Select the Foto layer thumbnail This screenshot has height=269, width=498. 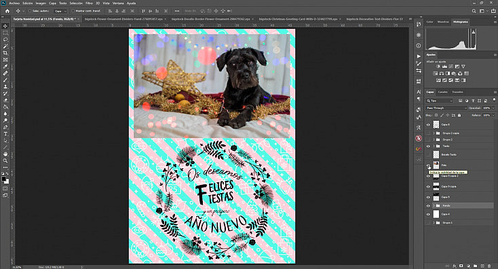pyautogui.click(x=436, y=165)
